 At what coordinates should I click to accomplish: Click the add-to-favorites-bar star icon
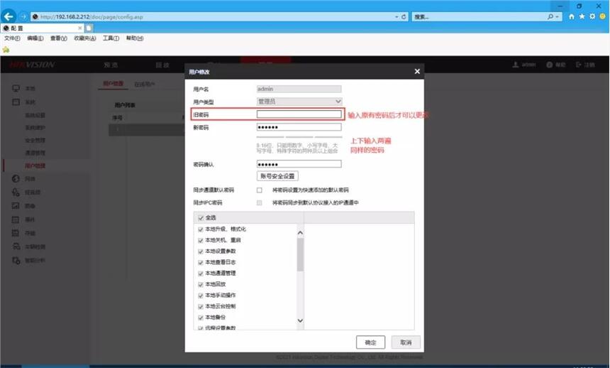coord(6,50)
